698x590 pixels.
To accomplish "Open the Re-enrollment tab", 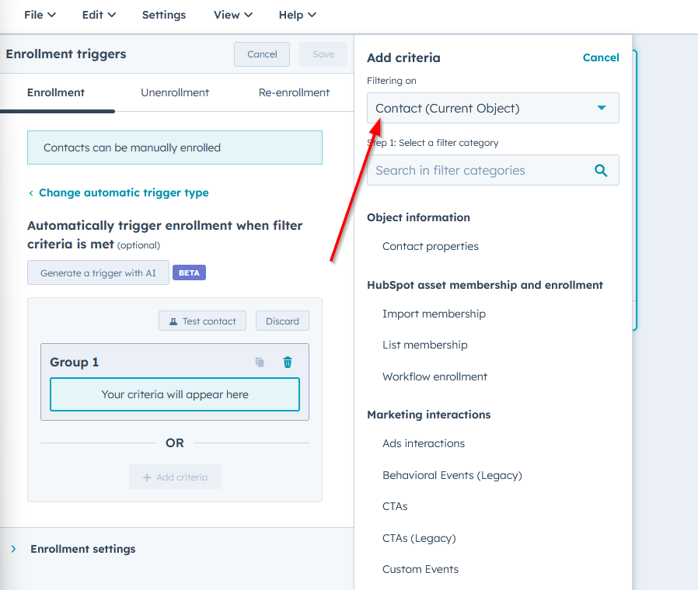I will (x=294, y=92).
